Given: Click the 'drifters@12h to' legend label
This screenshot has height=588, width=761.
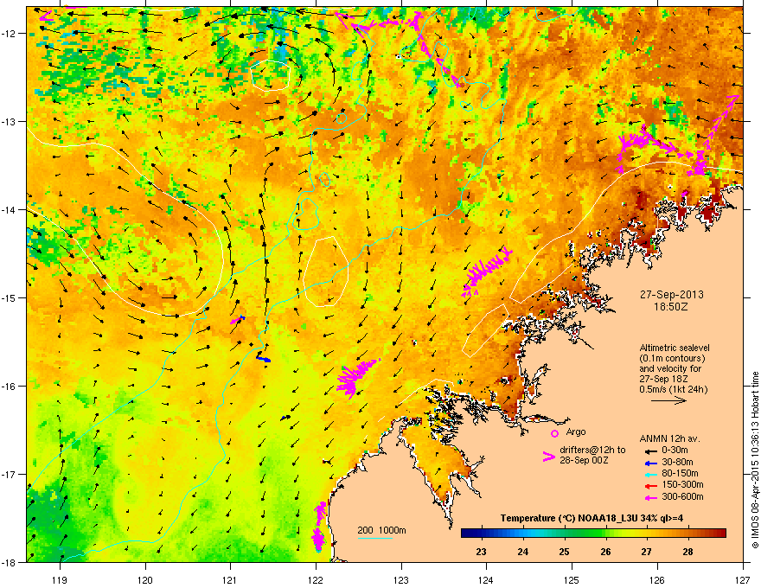Looking at the screenshot, I should (592, 451).
